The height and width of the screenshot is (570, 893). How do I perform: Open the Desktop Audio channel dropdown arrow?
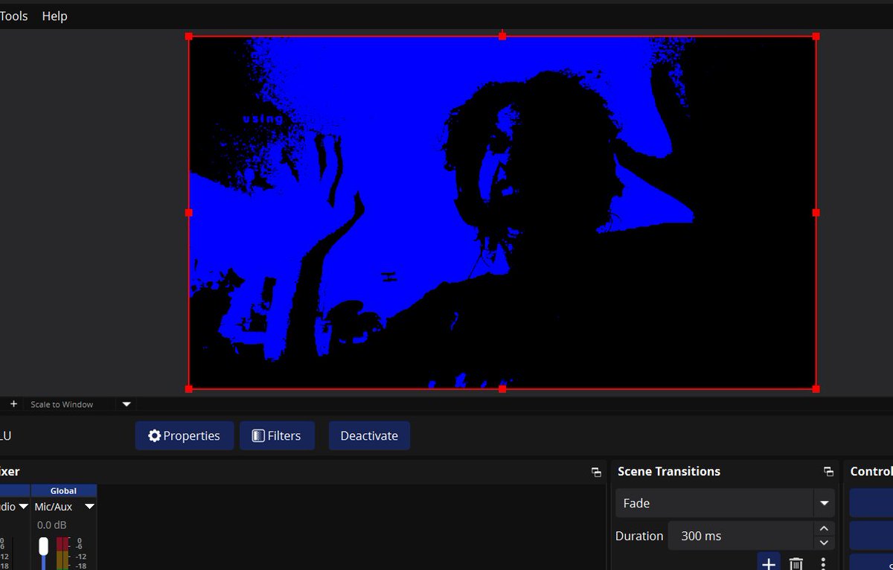(22, 507)
